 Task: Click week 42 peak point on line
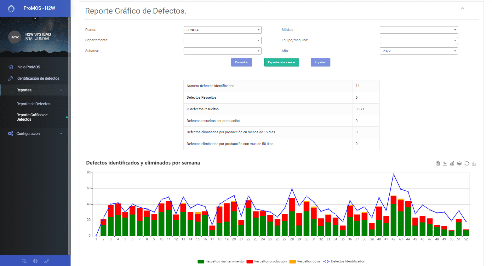[x=393, y=174]
